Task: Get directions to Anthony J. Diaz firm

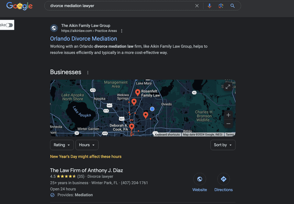Action: [223, 182]
